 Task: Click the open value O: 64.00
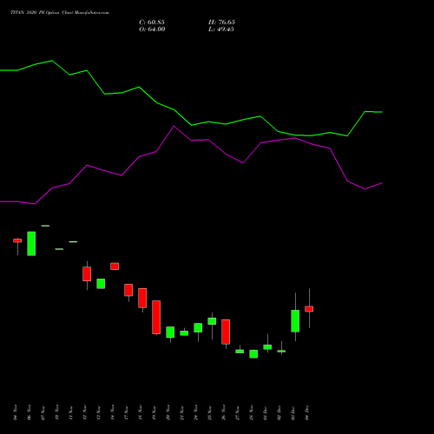152,30
